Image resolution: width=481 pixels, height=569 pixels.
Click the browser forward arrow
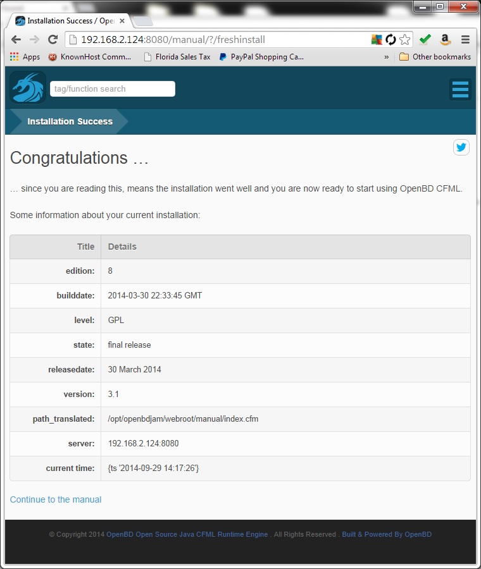[34, 40]
